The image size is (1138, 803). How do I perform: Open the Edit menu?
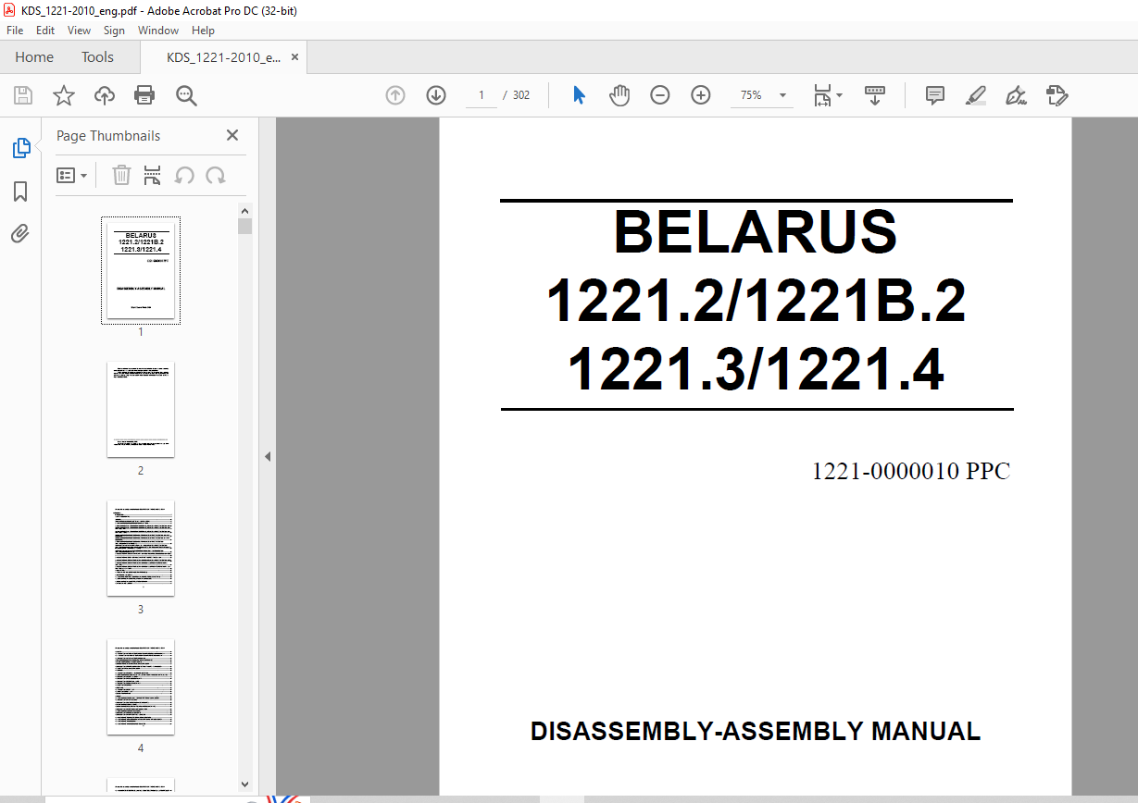[45, 31]
